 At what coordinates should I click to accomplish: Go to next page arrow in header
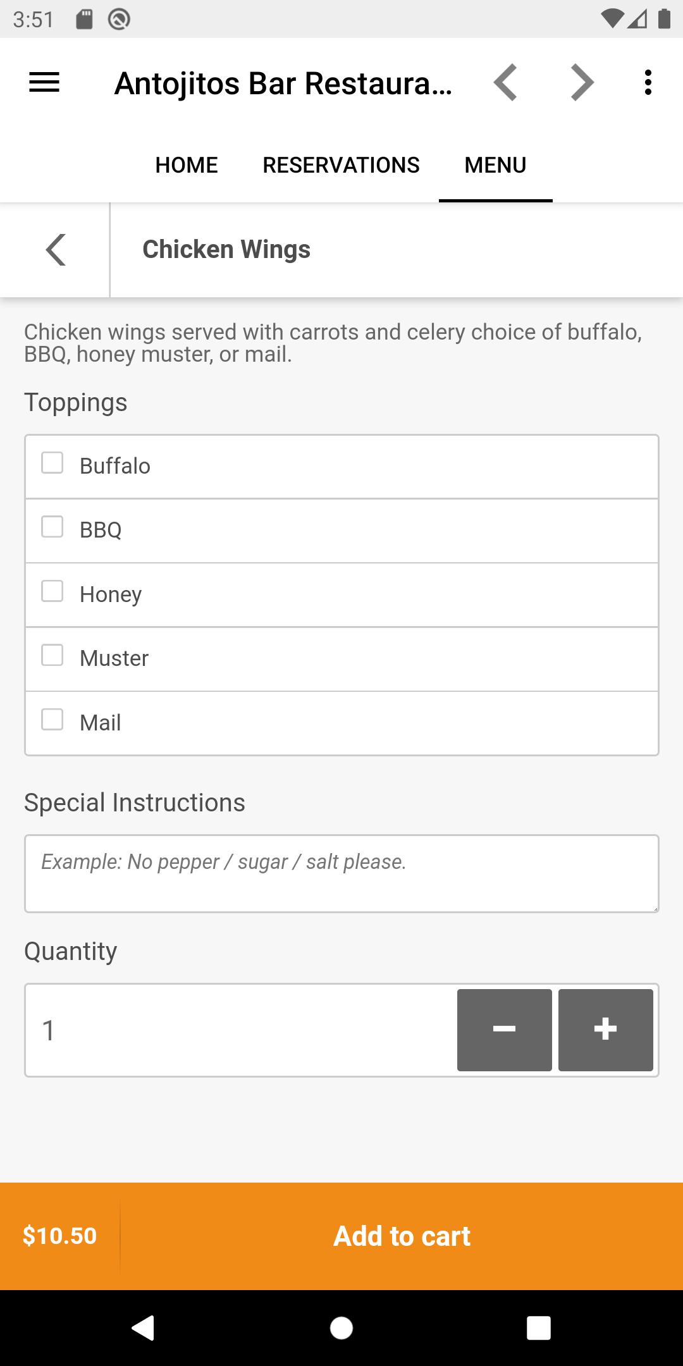[x=582, y=82]
